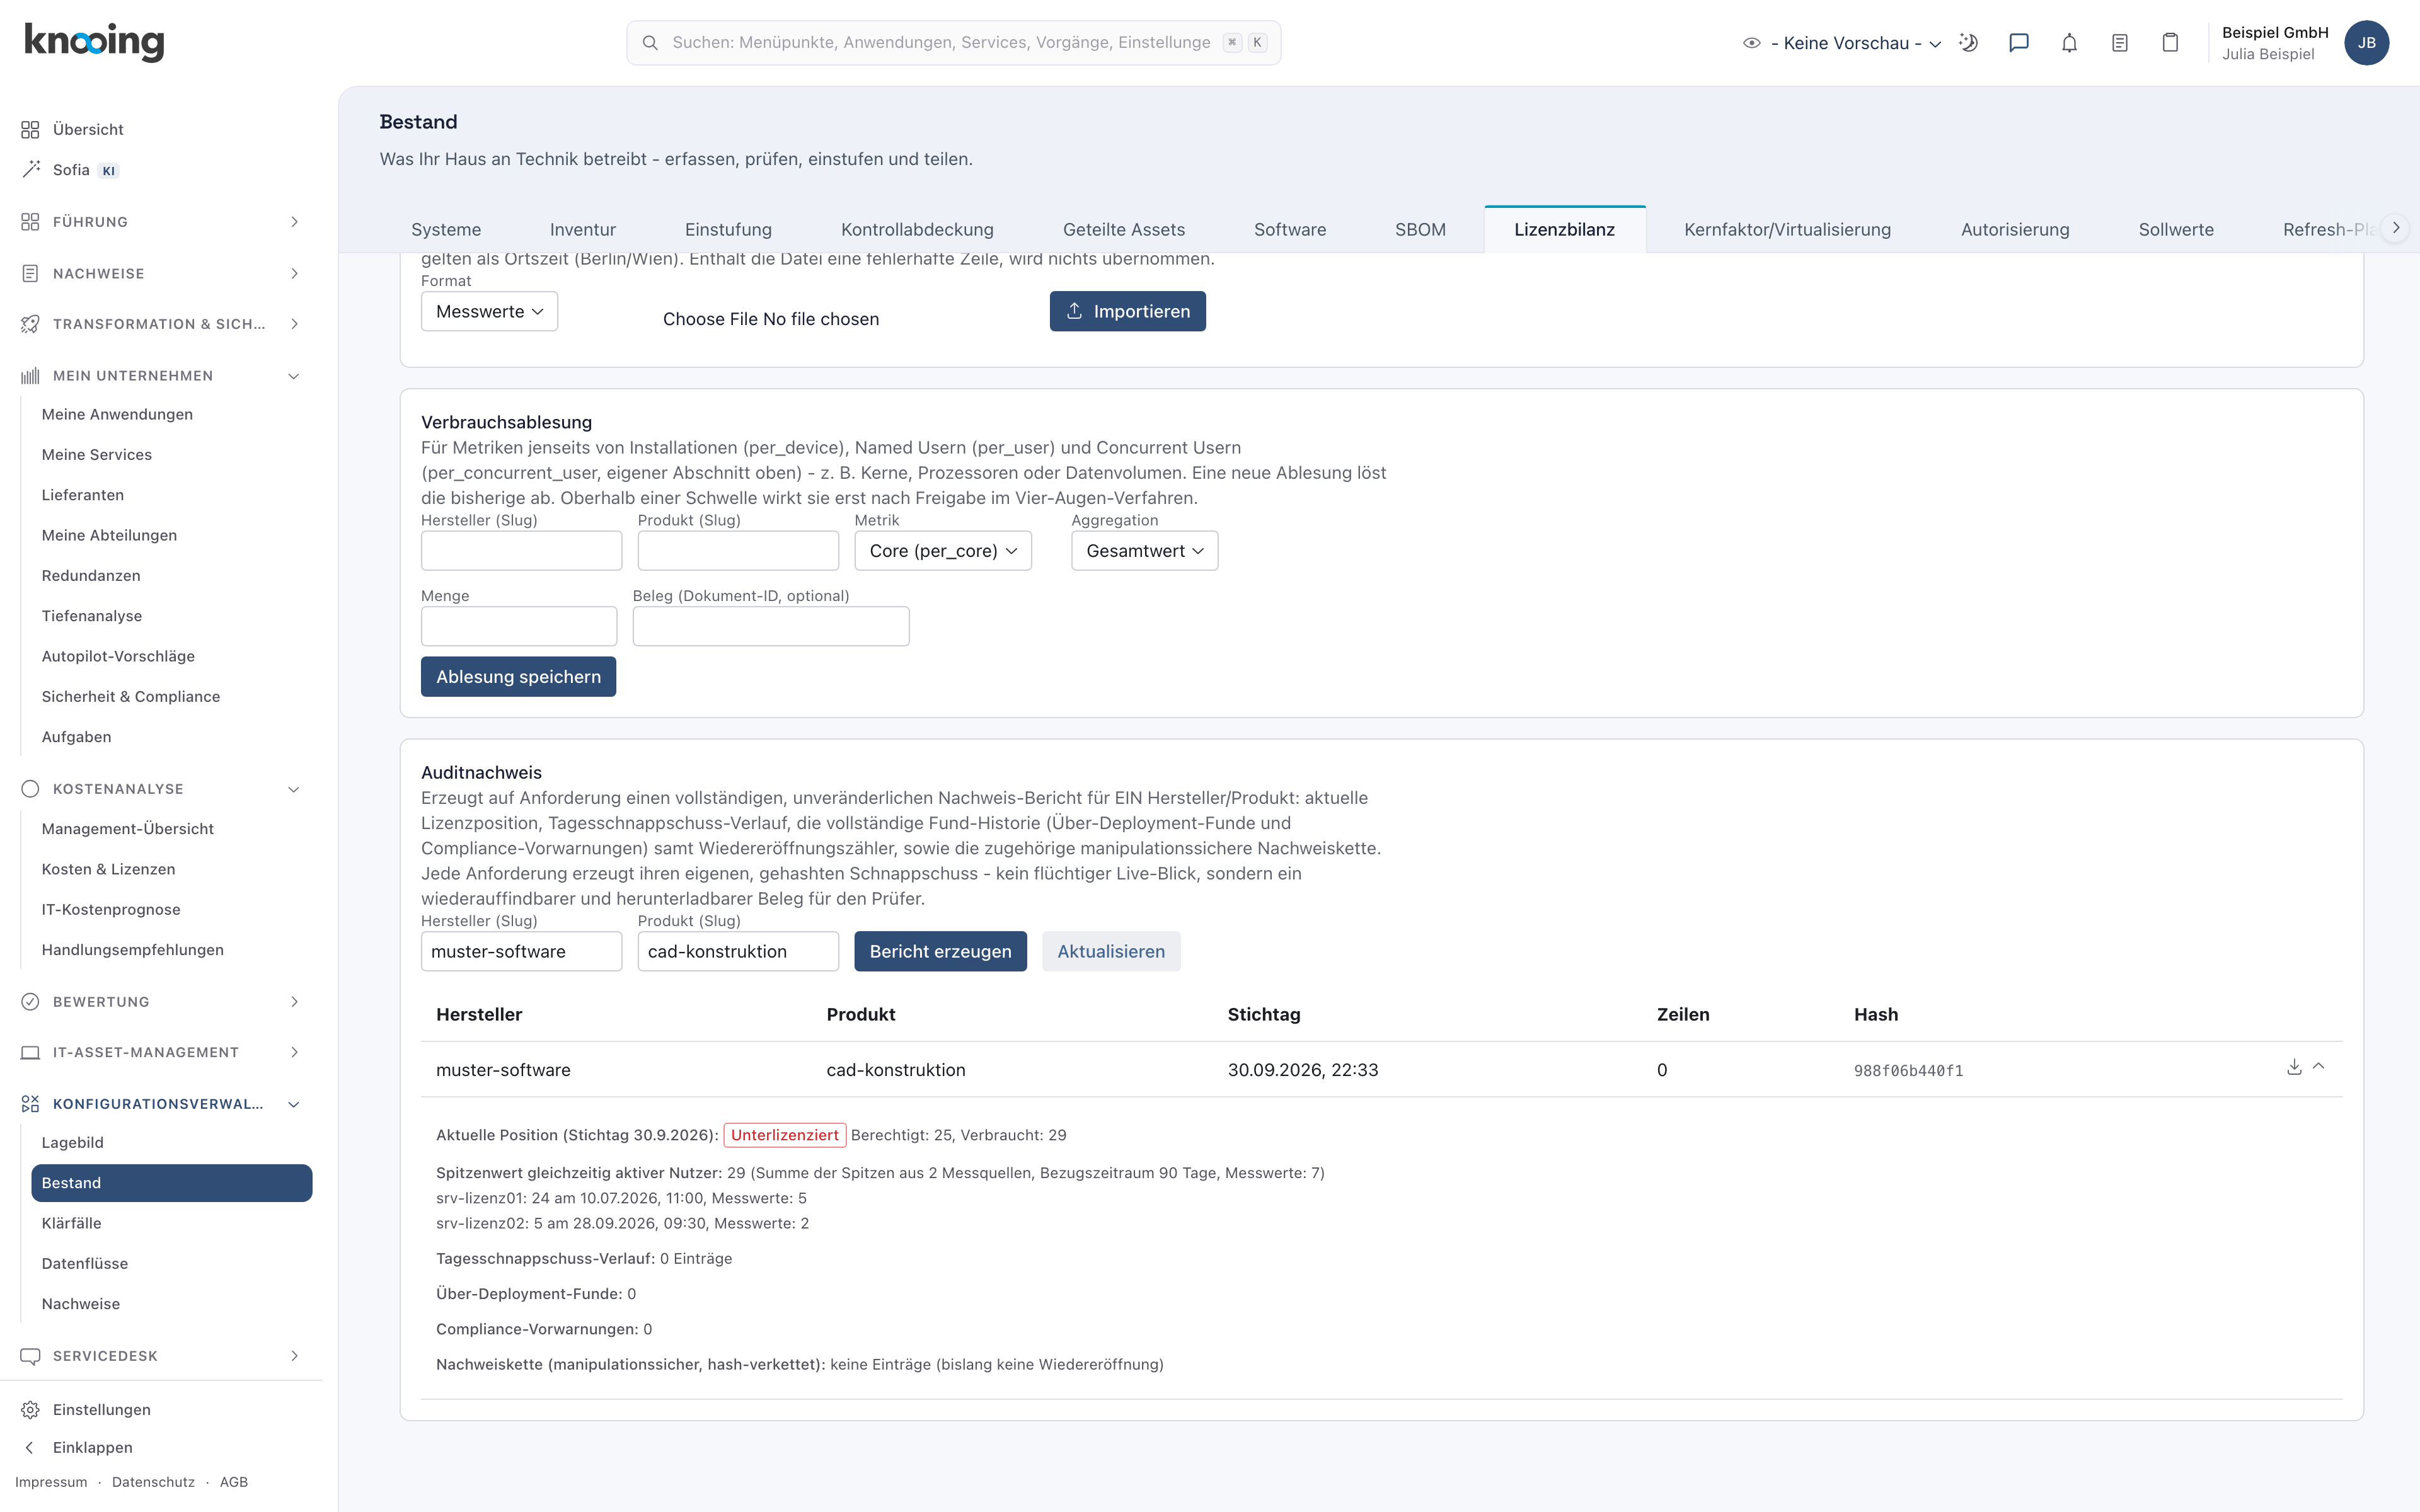Switch to the SBOM tab
The image size is (2420, 1512).
[x=1420, y=229]
